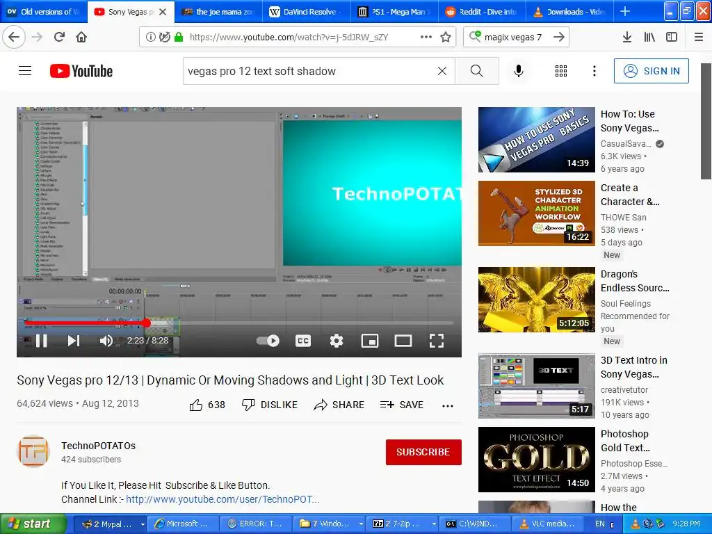
Task: Go to YouTube home via logo
Action: click(81, 71)
